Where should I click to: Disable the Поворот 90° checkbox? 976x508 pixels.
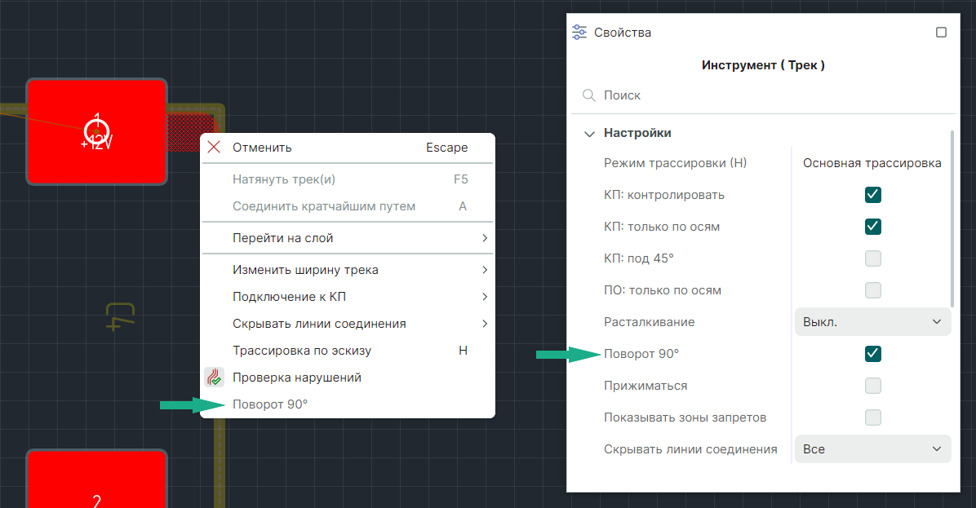pyautogui.click(x=873, y=354)
